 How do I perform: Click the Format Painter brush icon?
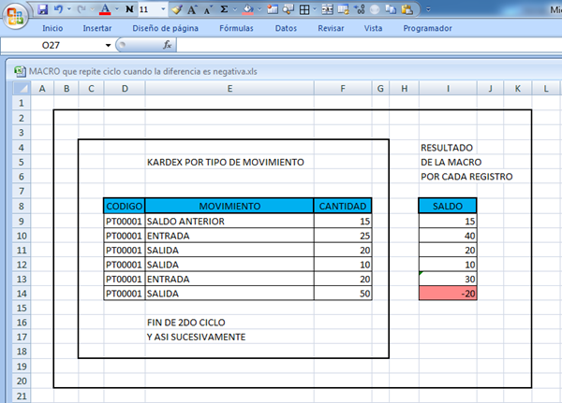[177, 9]
